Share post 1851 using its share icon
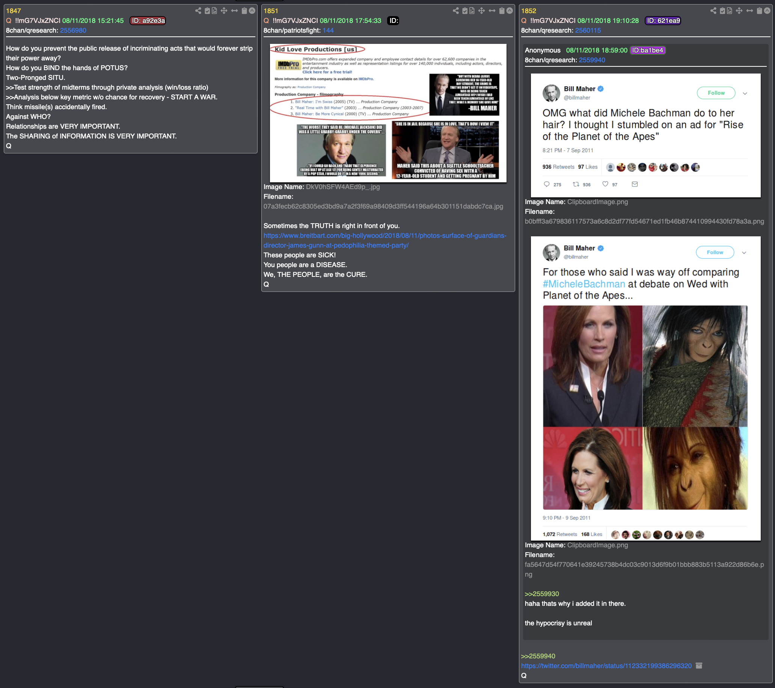775x688 pixels. [x=455, y=11]
